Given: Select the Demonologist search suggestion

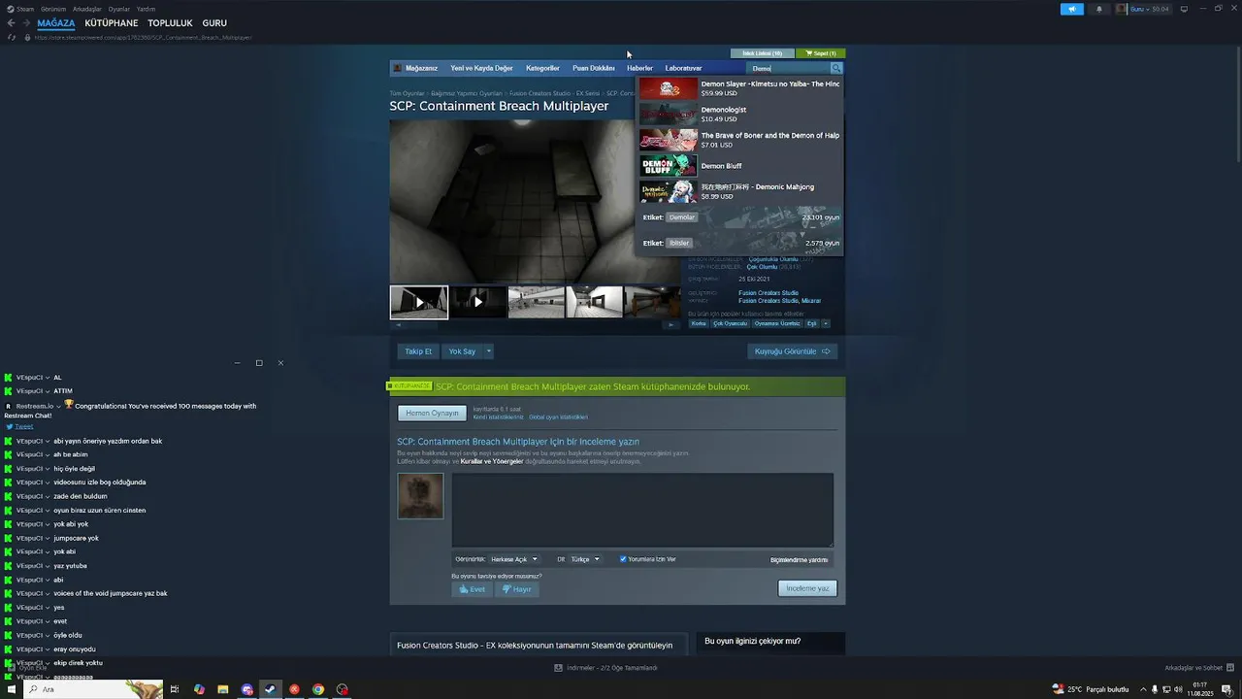Looking at the screenshot, I should tap(739, 114).
